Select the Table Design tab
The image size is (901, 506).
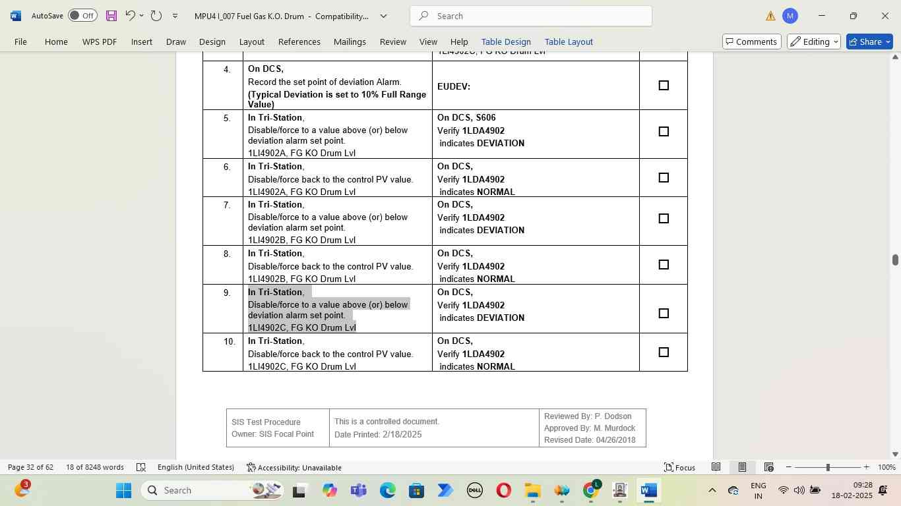(506, 42)
